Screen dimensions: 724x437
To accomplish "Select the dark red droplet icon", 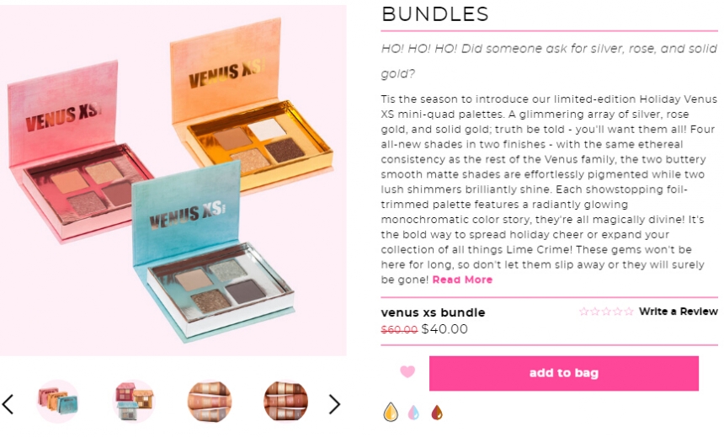I will point(437,412).
